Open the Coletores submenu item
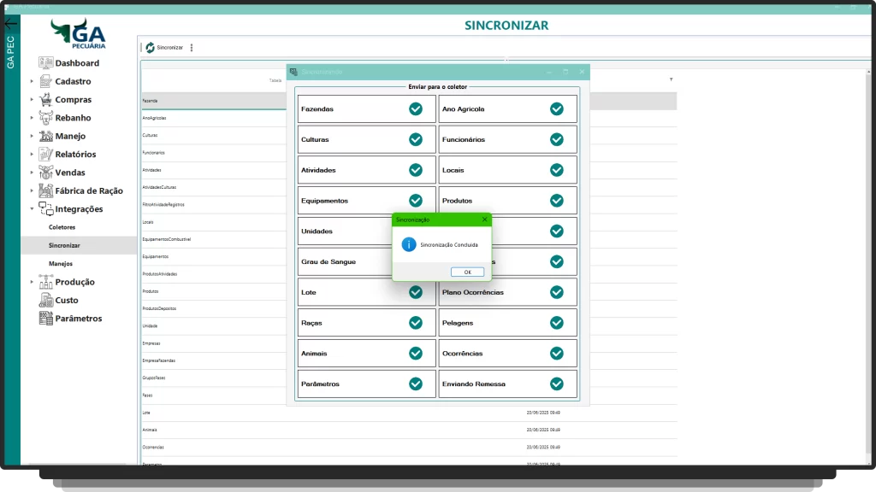876x492 pixels. 62,227
